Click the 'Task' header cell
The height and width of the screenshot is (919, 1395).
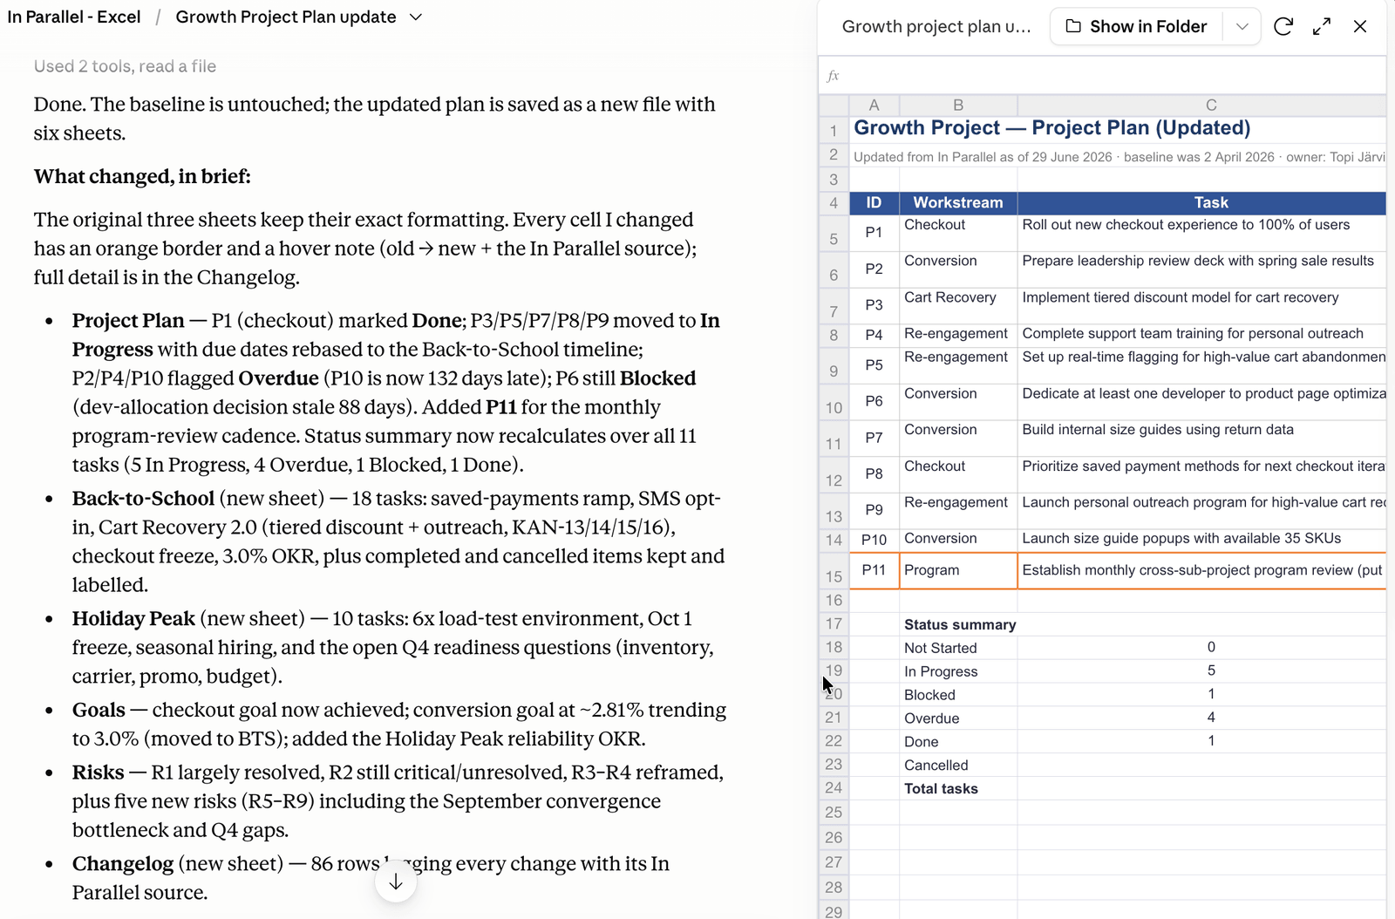pyautogui.click(x=1211, y=202)
